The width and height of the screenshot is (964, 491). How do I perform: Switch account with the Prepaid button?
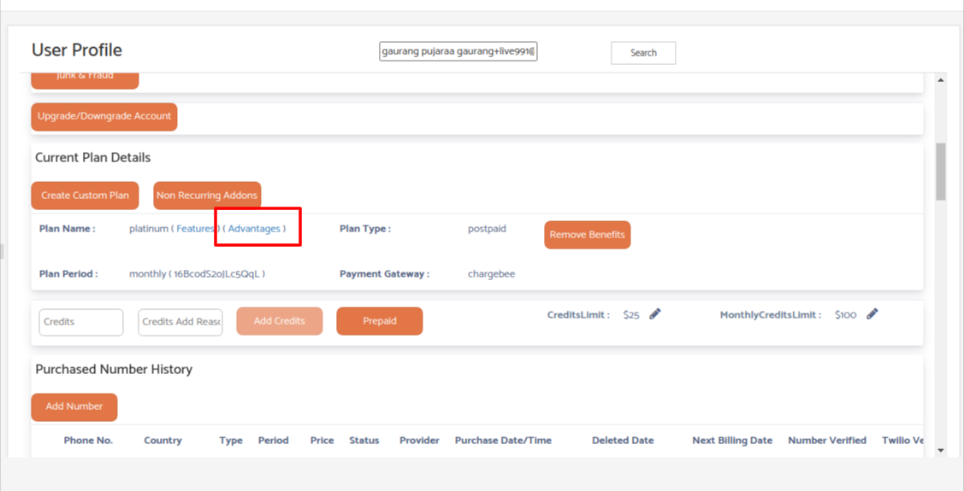click(x=379, y=321)
